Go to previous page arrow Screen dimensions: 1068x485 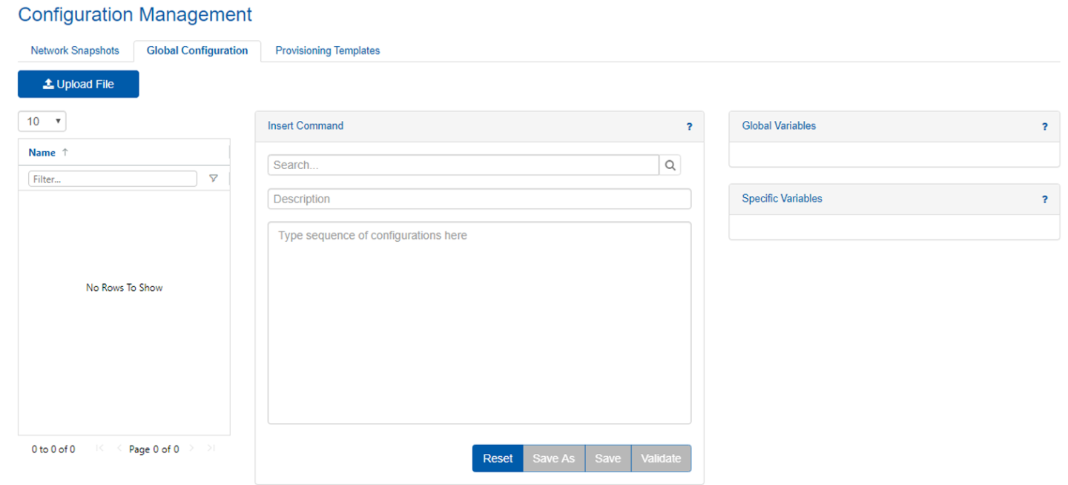coord(119,449)
